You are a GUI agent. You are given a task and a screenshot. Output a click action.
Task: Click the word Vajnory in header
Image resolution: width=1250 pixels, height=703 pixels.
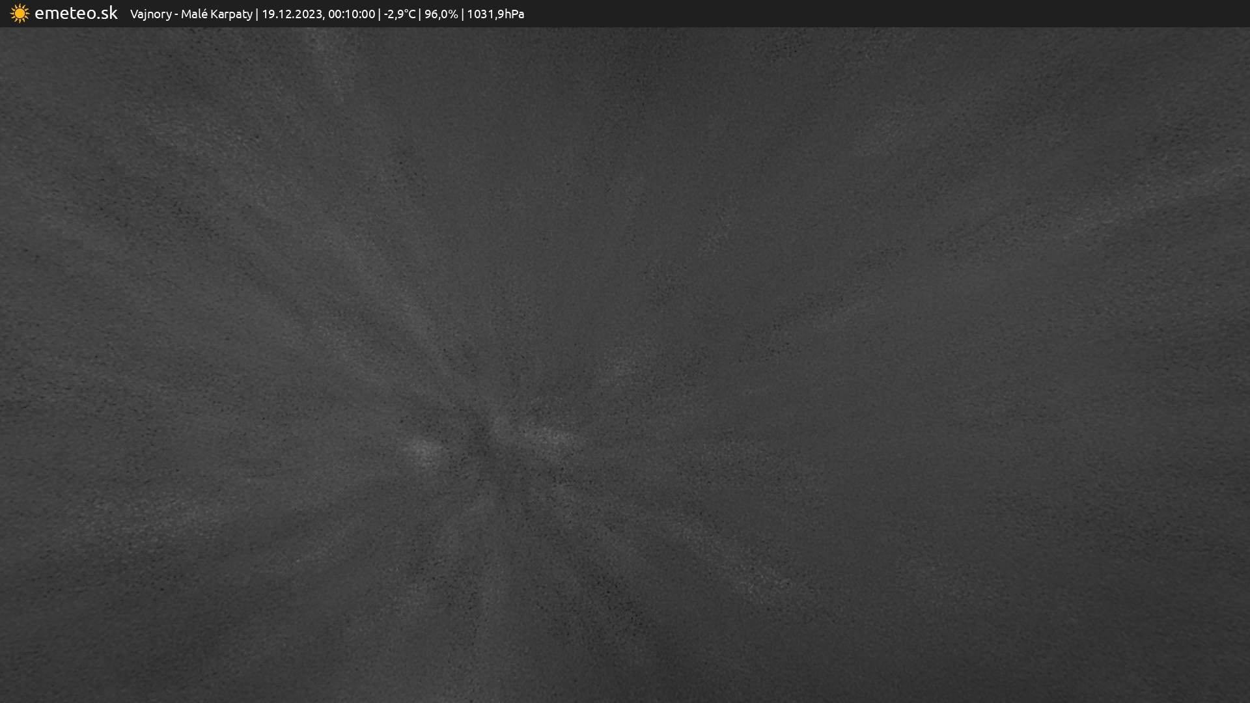click(x=150, y=14)
